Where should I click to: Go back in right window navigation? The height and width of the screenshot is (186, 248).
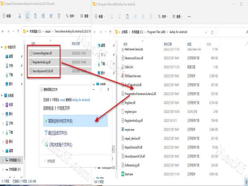(x=95, y=32)
